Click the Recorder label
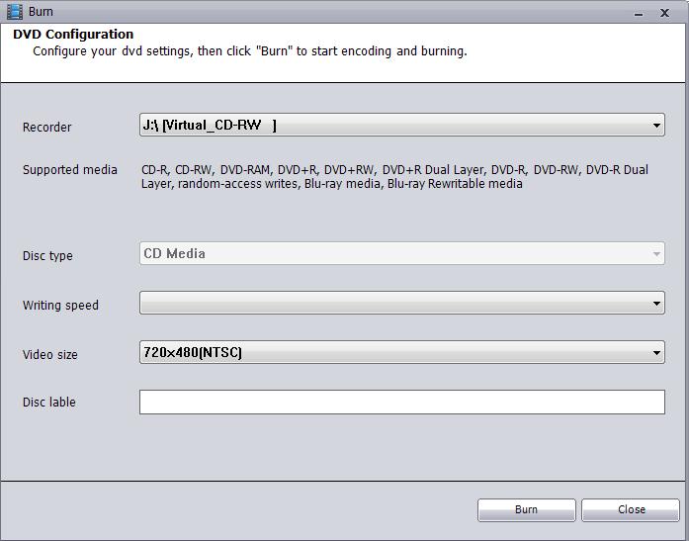This screenshot has height=541, width=689. point(47,127)
